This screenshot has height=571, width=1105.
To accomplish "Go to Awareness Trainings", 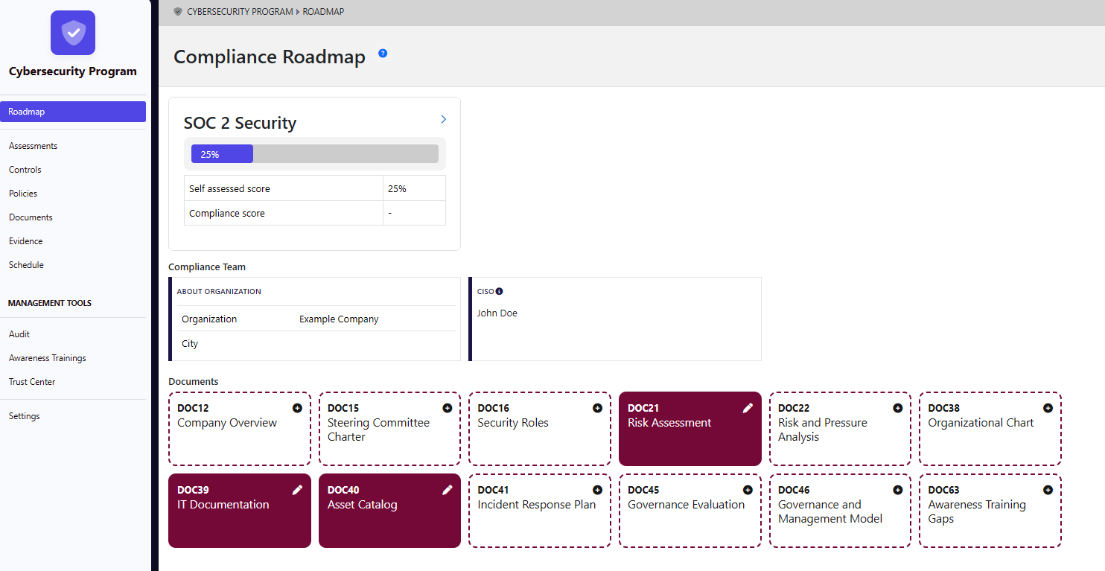I will 47,357.
